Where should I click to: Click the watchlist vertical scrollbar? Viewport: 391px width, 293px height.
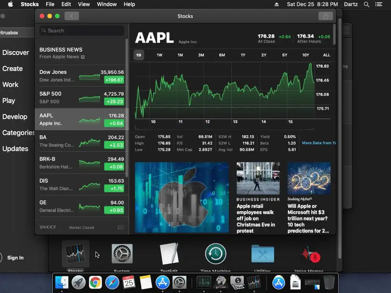[x=127, y=108]
